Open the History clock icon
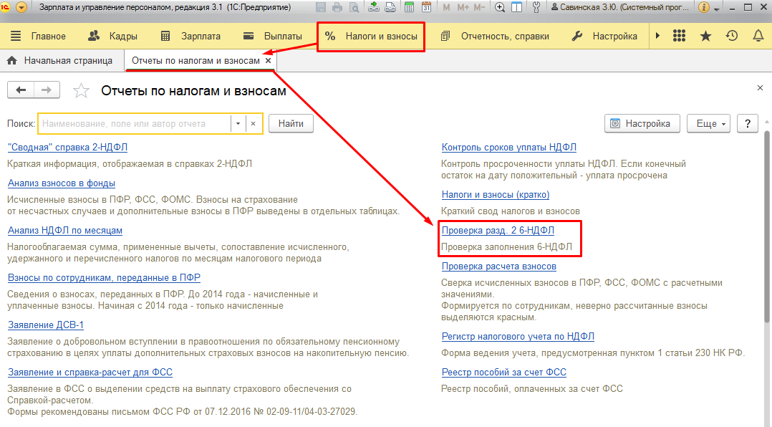The image size is (772, 427). 731,37
